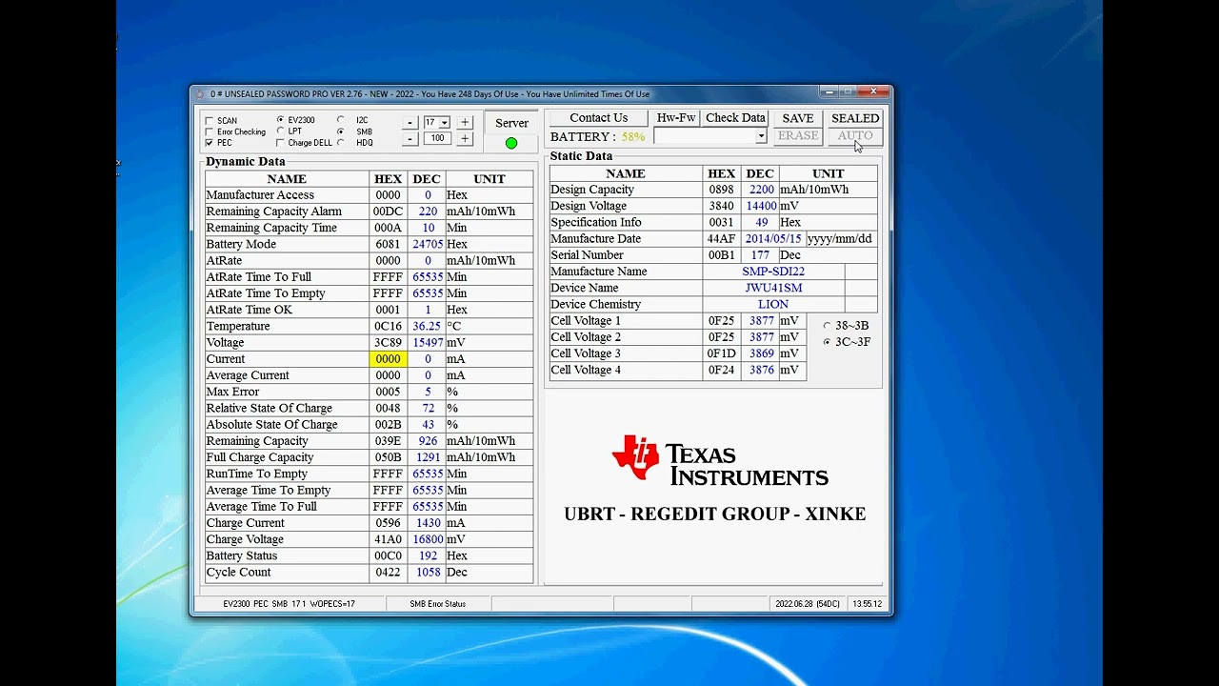Image resolution: width=1219 pixels, height=686 pixels.
Task: Click the plus button beside the 100 field
Action: [465, 139]
